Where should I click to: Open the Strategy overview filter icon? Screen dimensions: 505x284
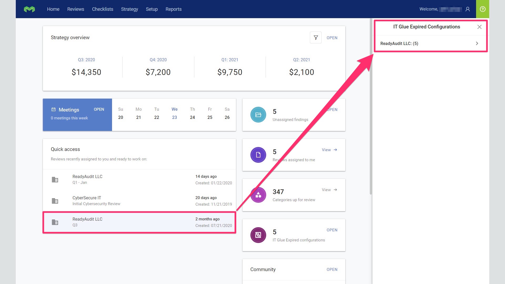[x=316, y=38]
